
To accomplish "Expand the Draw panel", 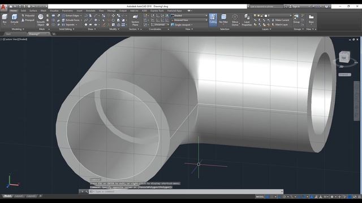I will click(92, 29).
